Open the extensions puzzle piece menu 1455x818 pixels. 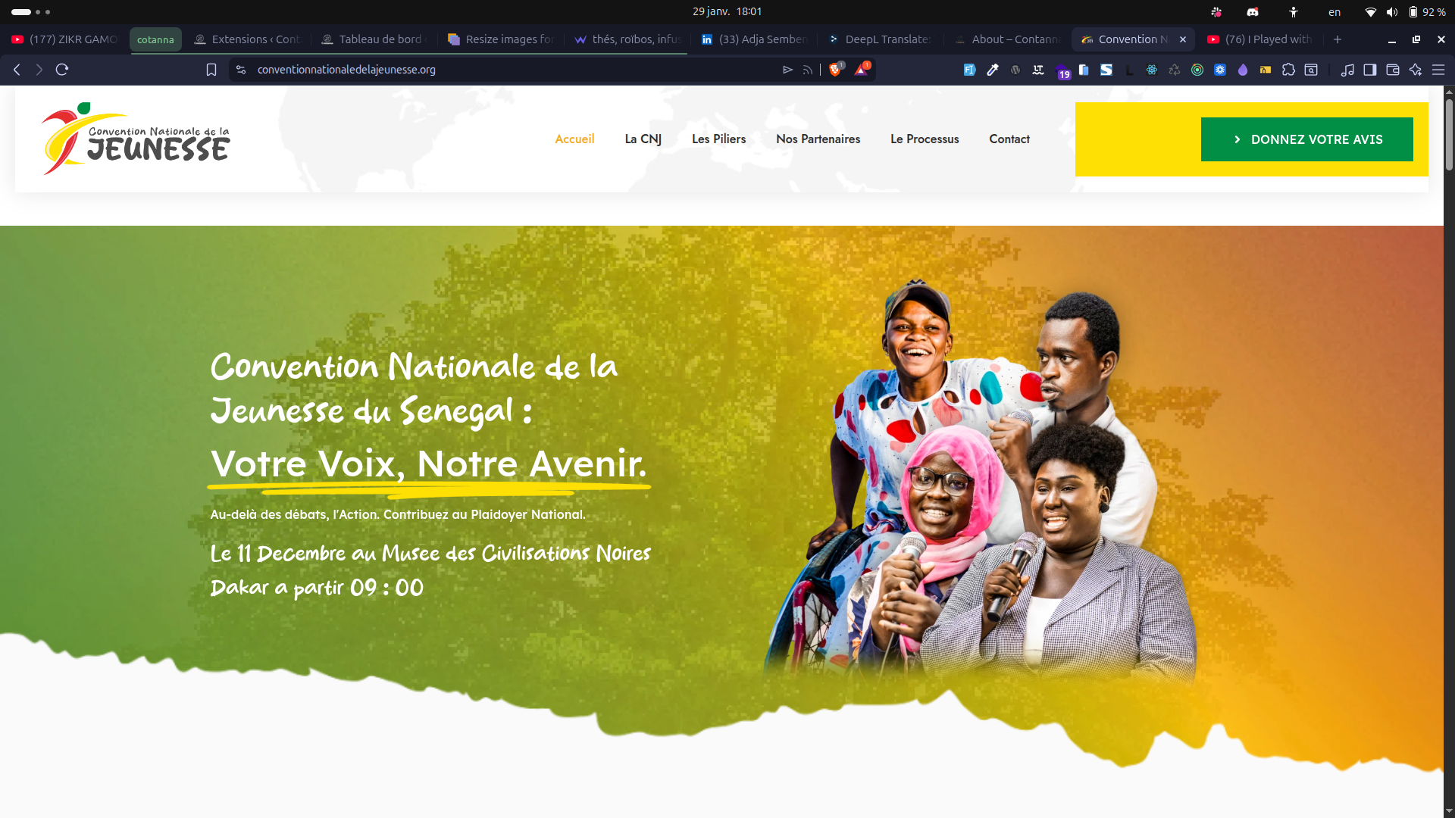1288,70
